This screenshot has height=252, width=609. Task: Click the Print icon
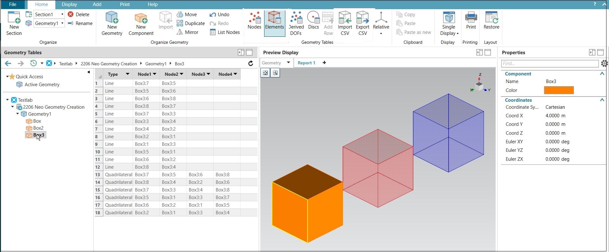(471, 21)
